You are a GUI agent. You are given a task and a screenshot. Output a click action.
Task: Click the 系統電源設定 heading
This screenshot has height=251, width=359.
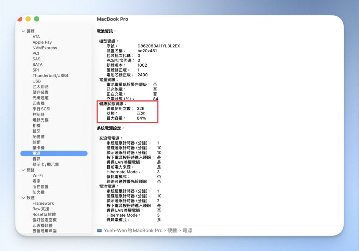point(110,128)
